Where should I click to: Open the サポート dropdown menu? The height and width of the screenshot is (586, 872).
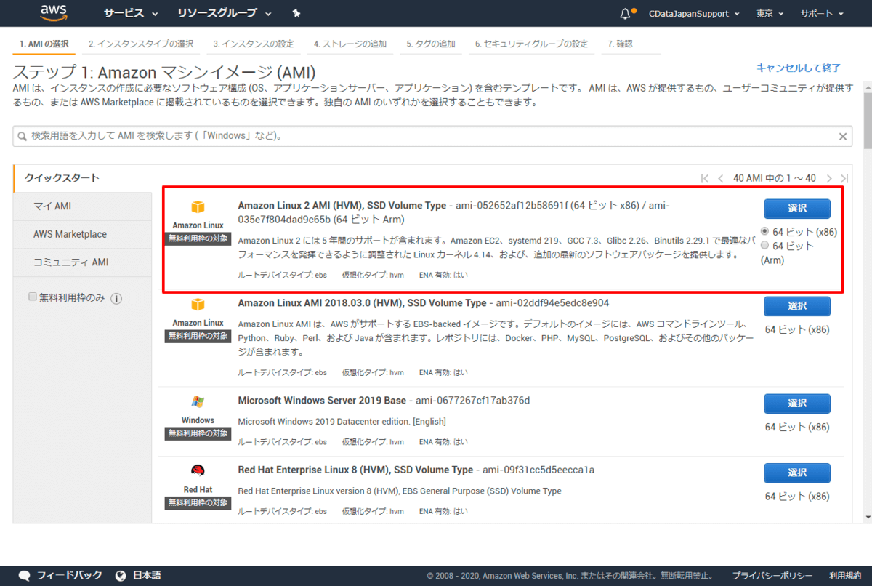(822, 13)
